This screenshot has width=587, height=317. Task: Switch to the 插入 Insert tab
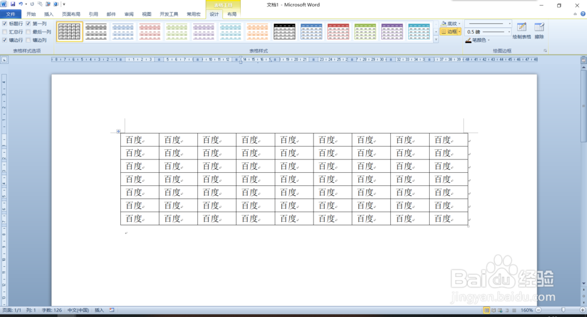(49, 14)
